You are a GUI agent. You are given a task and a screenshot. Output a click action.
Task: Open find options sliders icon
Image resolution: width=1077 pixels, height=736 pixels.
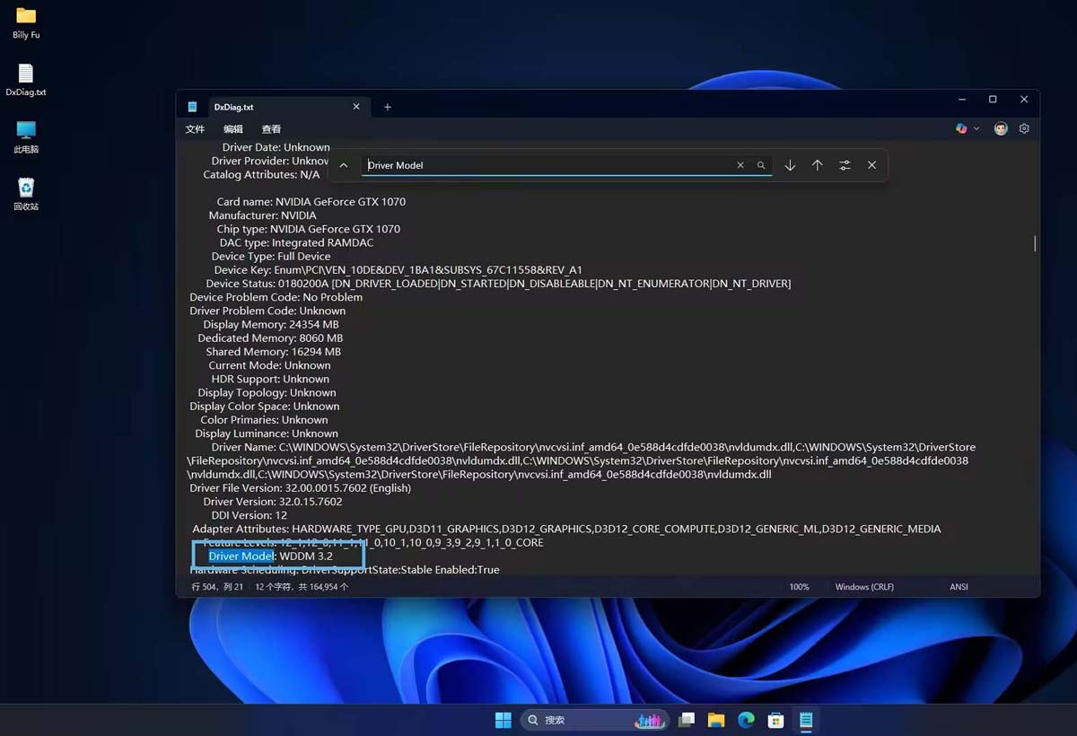point(845,165)
